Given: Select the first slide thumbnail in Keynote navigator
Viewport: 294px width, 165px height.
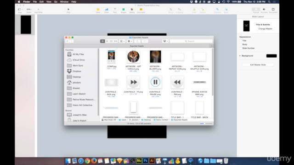Looking at the screenshot, I should (26, 25).
